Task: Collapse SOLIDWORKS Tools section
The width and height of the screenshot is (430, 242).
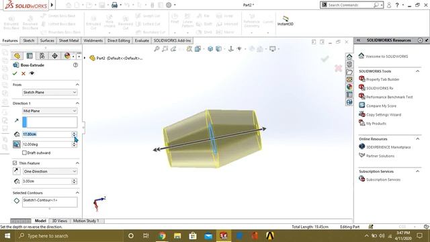Action: click(418, 71)
